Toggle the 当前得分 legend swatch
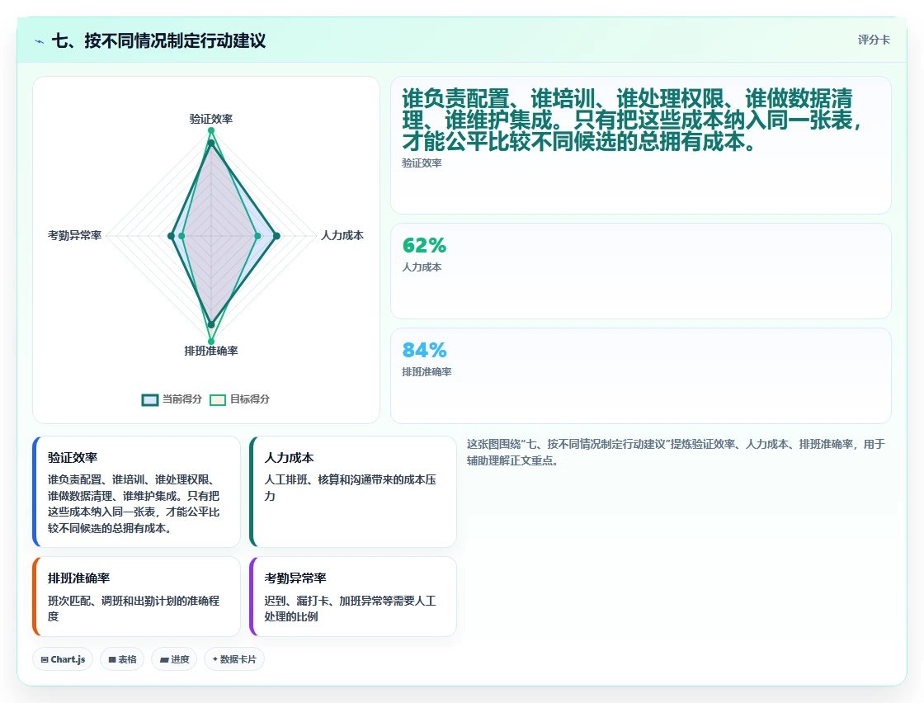The image size is (924, 703). [150, 399]
